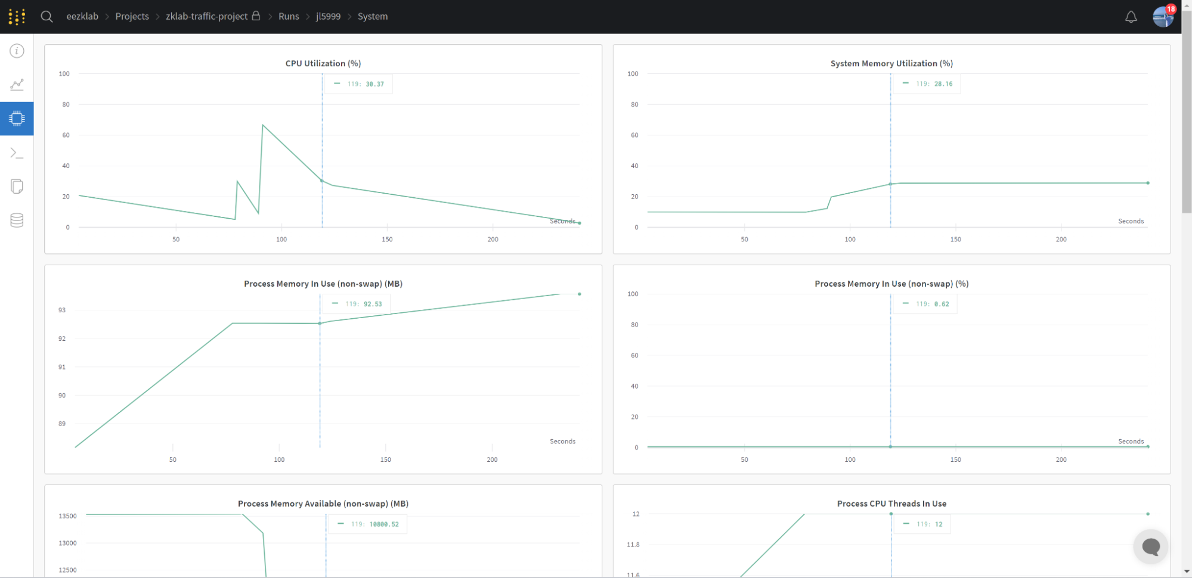The width and height of the screenshot is (1192, 578).
Task: Click CPU Utilization chart endpoint marker
Action: [579, 223]
